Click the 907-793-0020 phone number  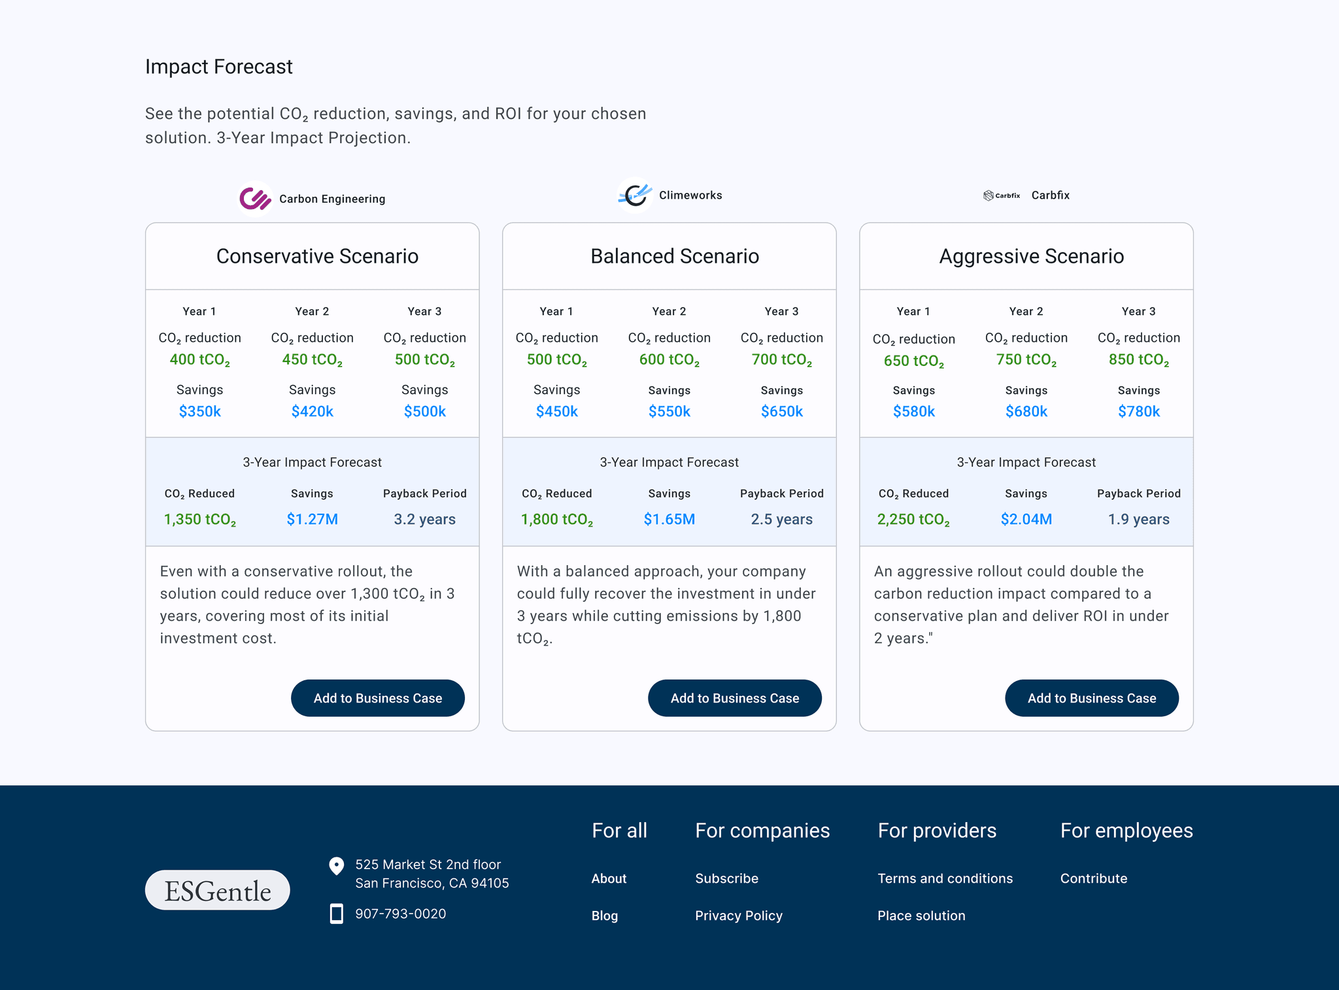point(400,914)
